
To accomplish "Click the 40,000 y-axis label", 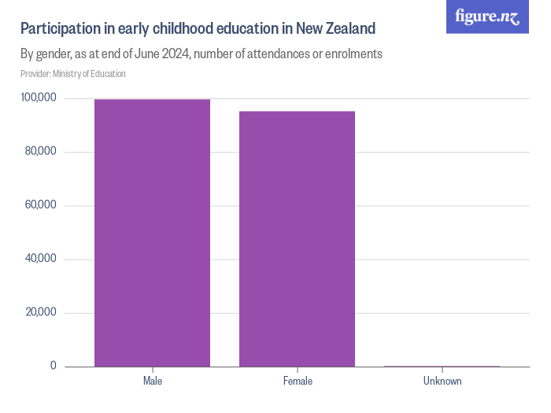I will [40, 259].
